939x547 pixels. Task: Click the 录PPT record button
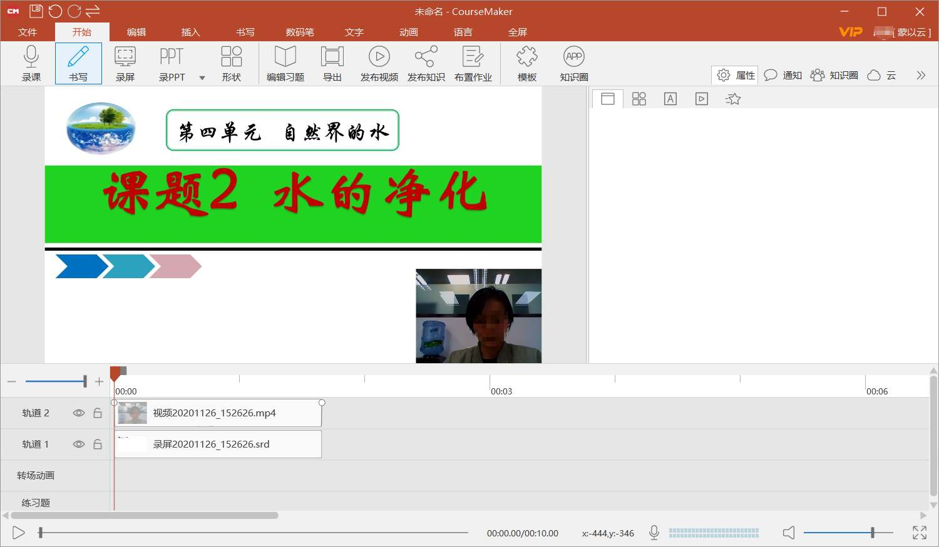tap(172, 63)
